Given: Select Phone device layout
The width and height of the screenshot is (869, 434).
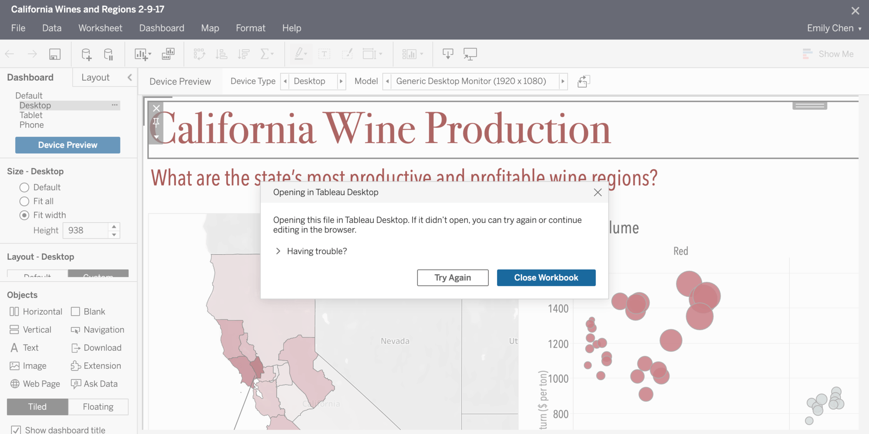Looking at the screenshot, I should (32, 125).
